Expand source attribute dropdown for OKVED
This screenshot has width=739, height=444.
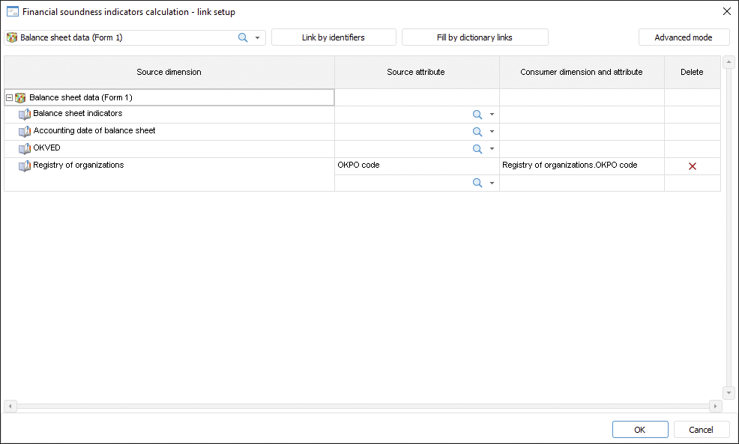492,149
